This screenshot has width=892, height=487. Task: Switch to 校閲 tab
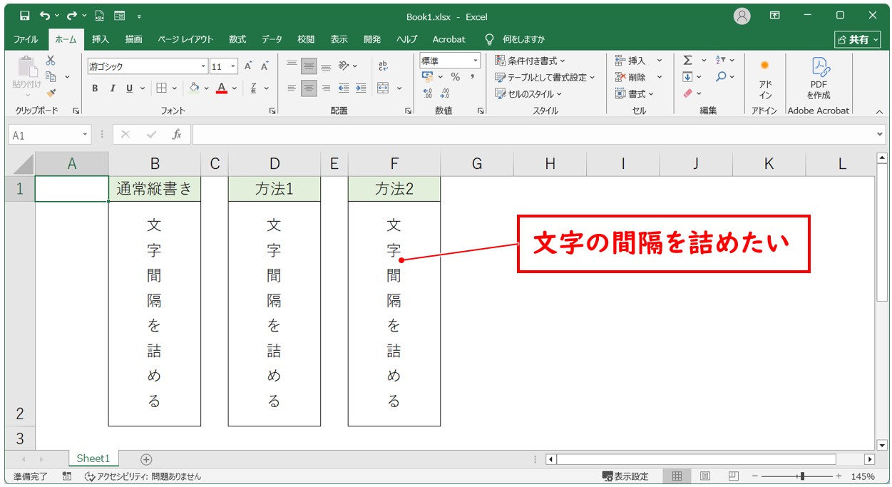pos(306,39)
